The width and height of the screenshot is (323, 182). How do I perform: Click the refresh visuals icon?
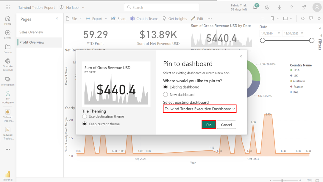(303, 18)
